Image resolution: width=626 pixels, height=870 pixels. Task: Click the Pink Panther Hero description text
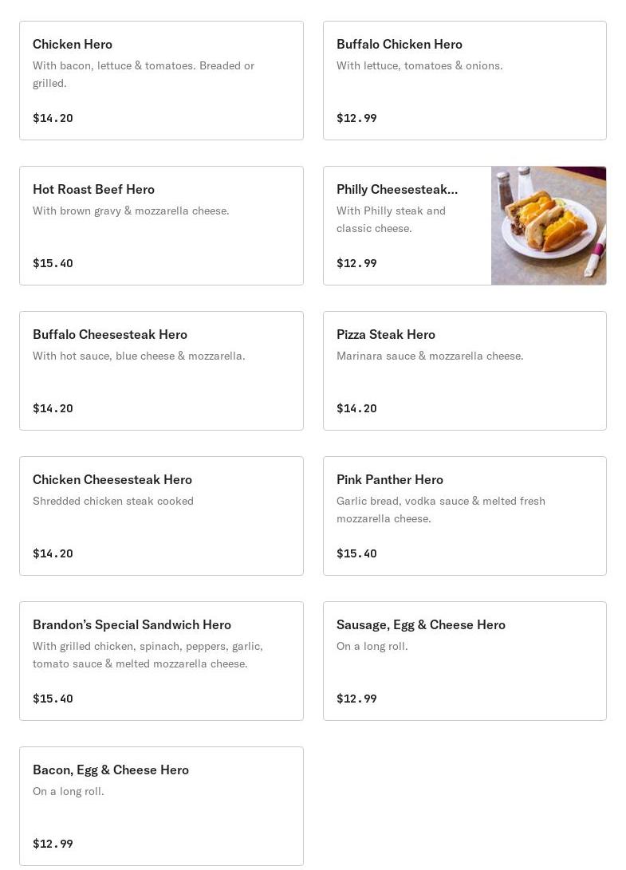tap(440, 510)
